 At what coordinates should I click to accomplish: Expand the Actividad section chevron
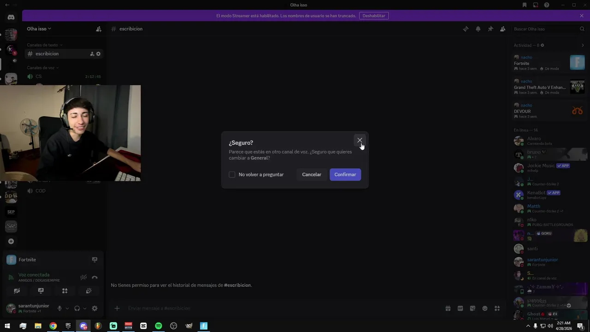(x=583, y=45)
